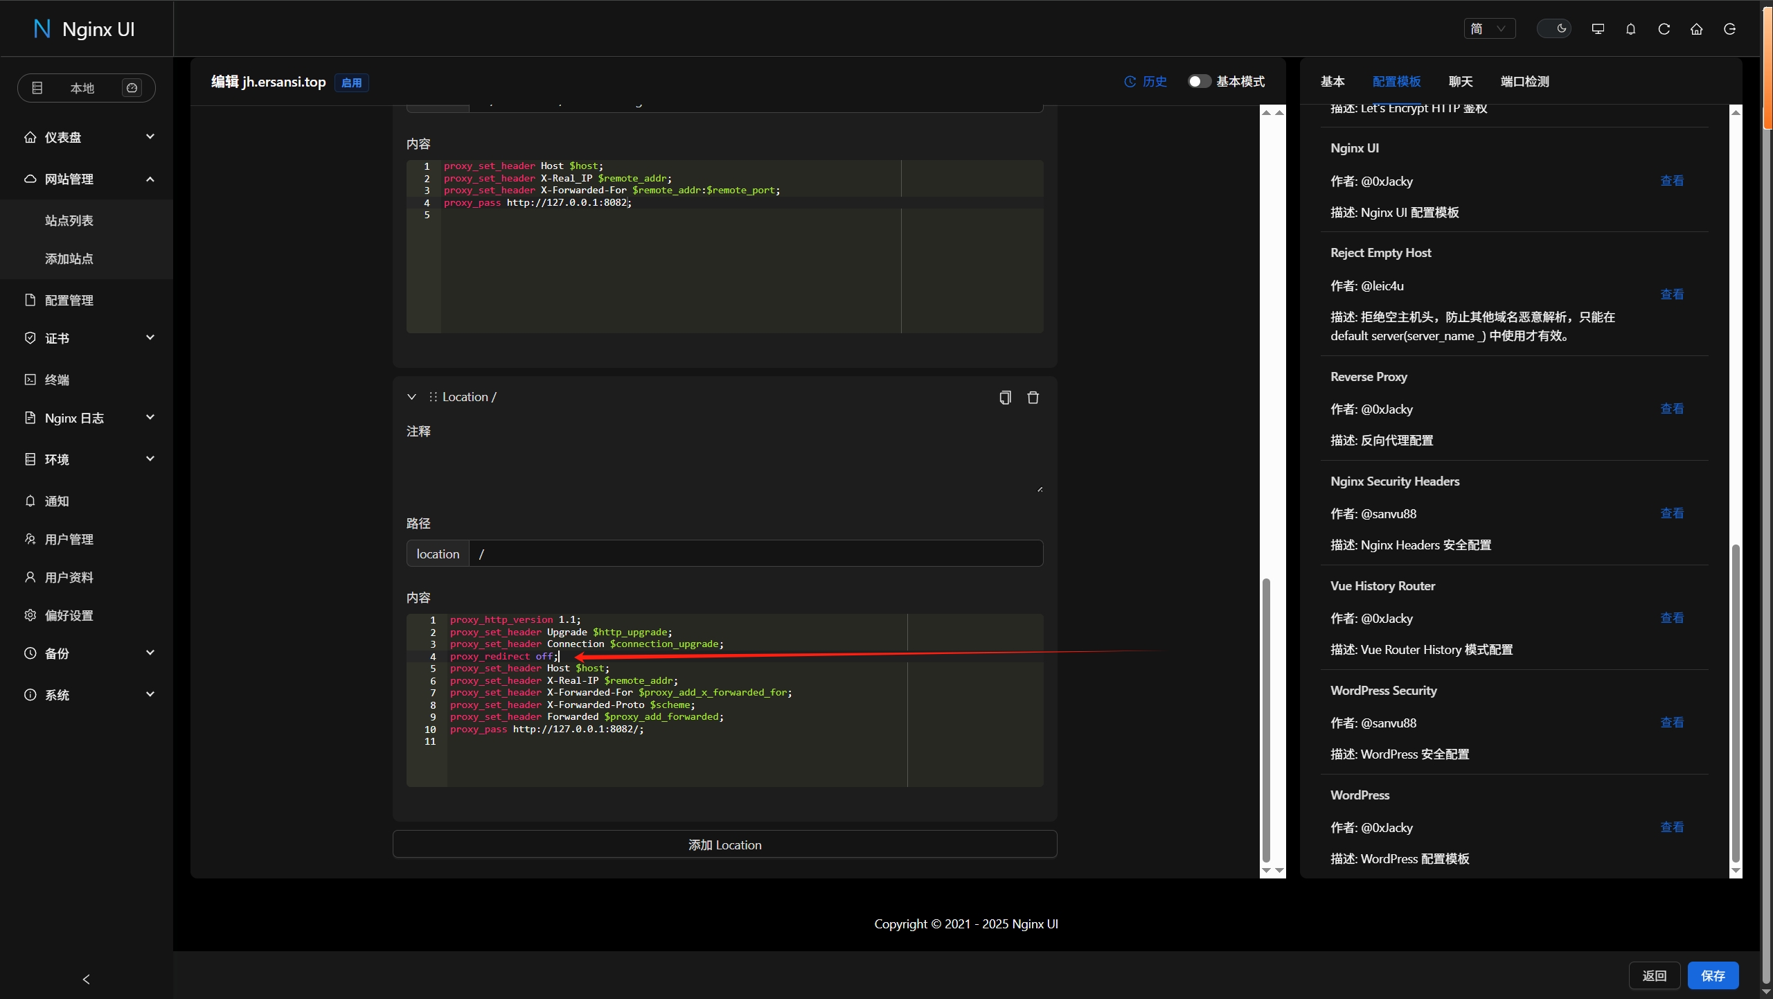This screenshot has height=999, width=1773.
Task: View the Reverse Proxy template
Action: tap(1671, 409)
